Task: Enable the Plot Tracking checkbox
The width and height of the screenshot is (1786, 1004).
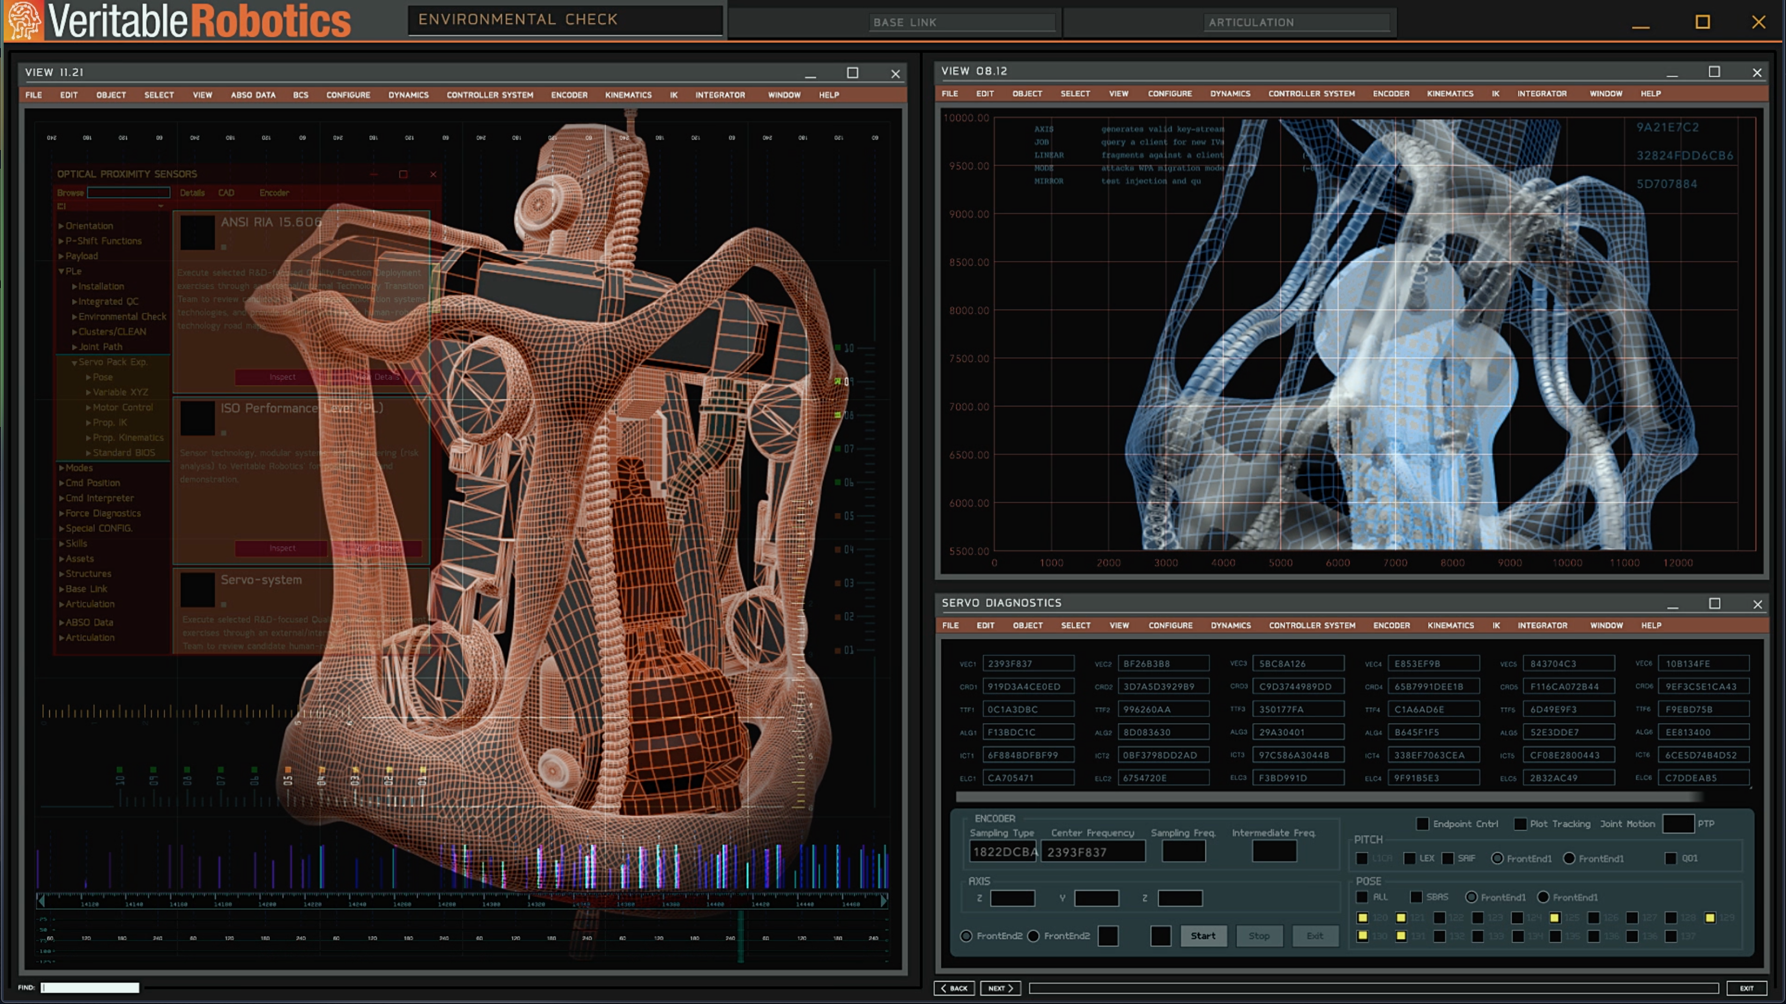Action: point(1520,824)
